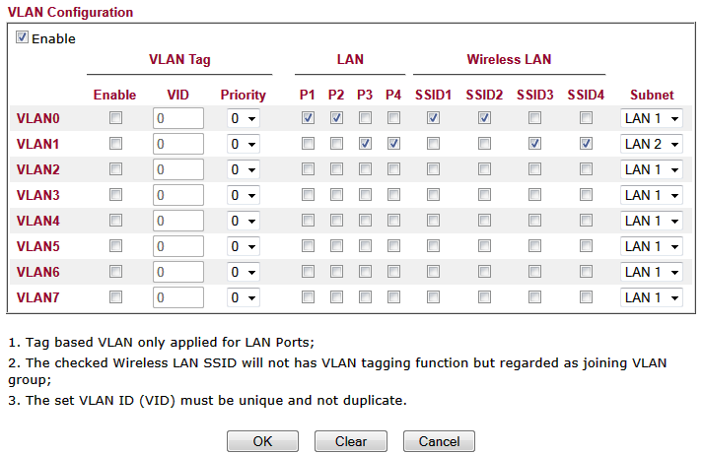Image resolution: width=703 pixels, height=455 pixels.
Task: Click the VID field for VLAN0
Action: click(178, 118)
